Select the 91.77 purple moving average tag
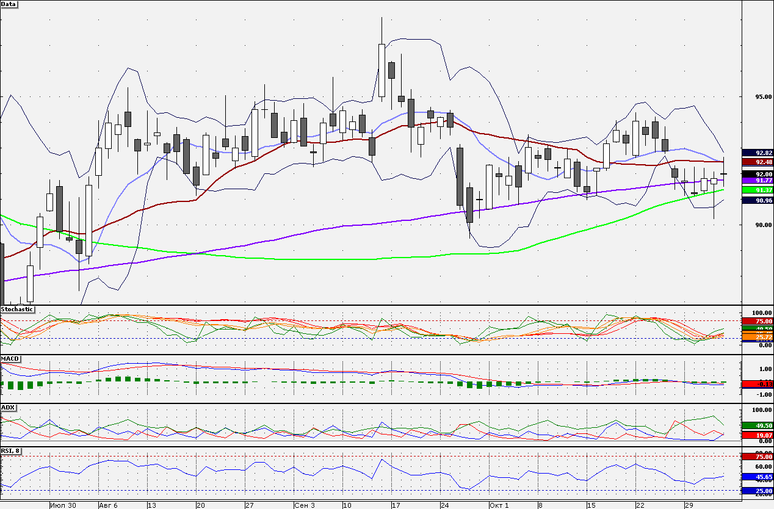 [758, 181]
